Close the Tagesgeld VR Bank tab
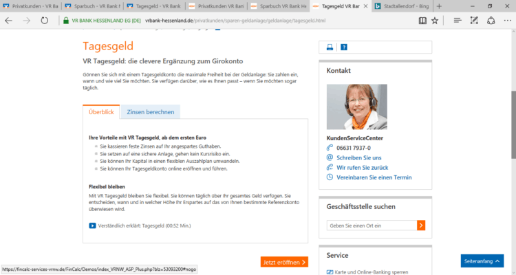The height and width of the screenshot is (275, 516). [365, 6]
